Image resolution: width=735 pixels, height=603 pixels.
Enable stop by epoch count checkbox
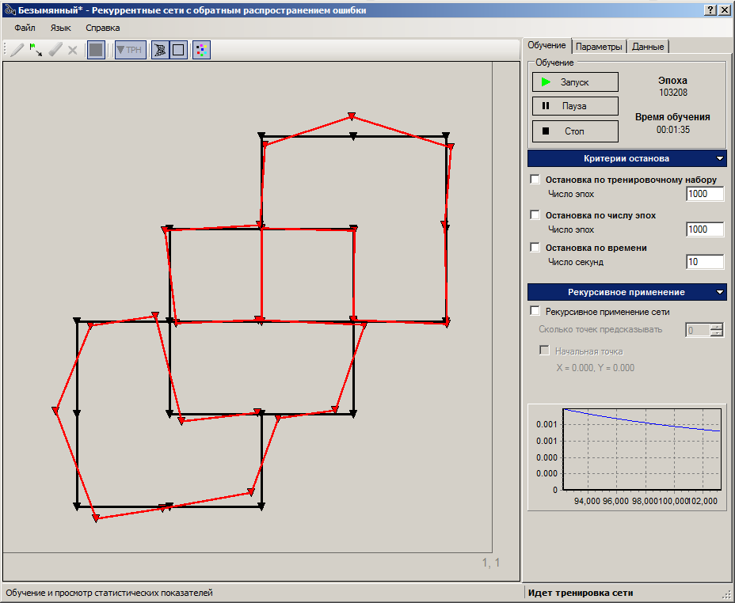(535, 215)
